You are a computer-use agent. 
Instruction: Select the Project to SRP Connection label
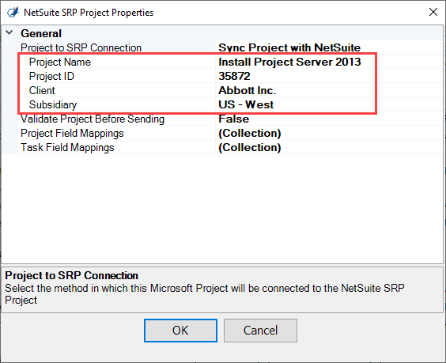81,47
